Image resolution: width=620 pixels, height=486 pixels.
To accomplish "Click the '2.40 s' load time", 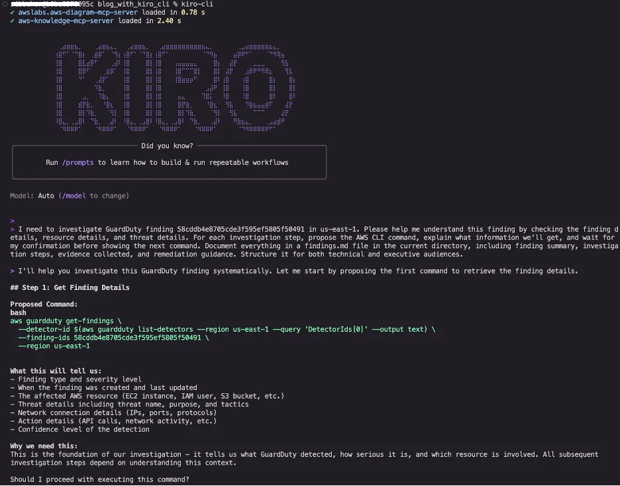I will [x=169, y=21].
